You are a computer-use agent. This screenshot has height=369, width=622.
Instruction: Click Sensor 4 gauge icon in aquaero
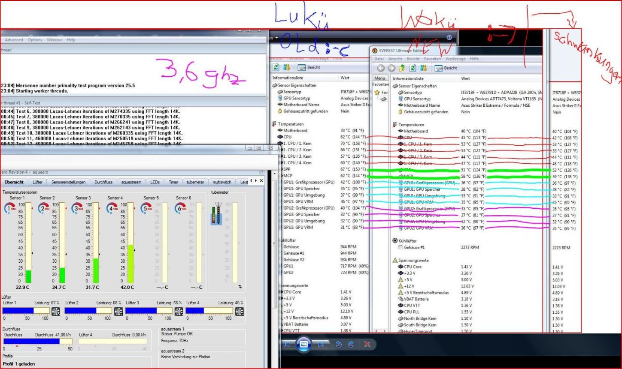point(112,208)
